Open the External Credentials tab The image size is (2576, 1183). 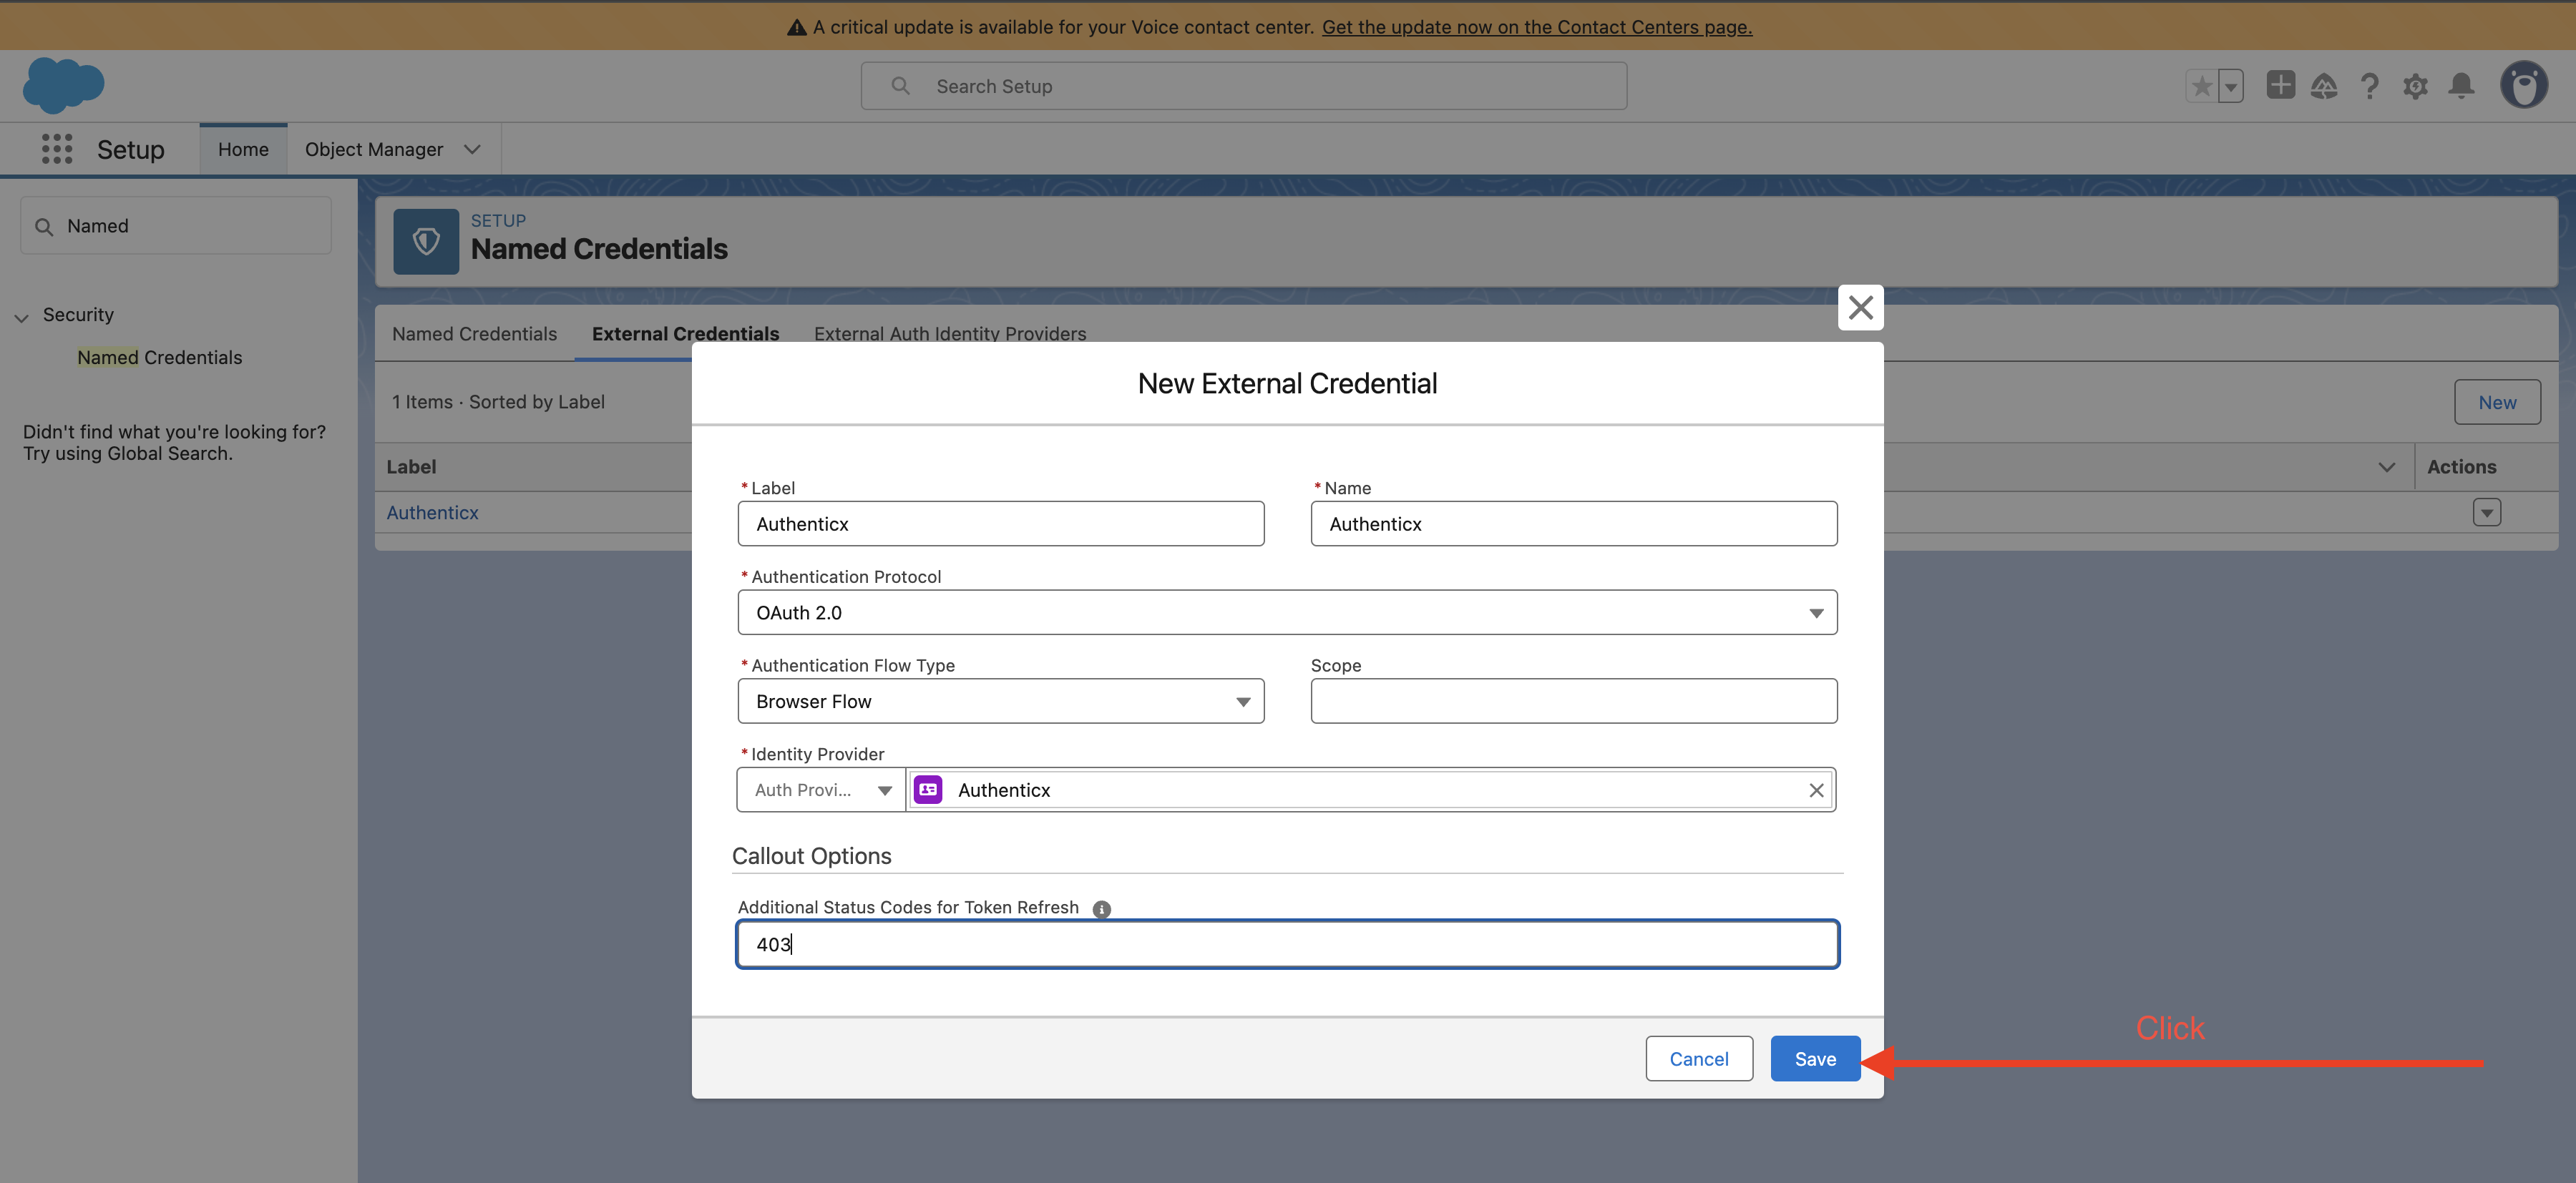tap(685, 334)
